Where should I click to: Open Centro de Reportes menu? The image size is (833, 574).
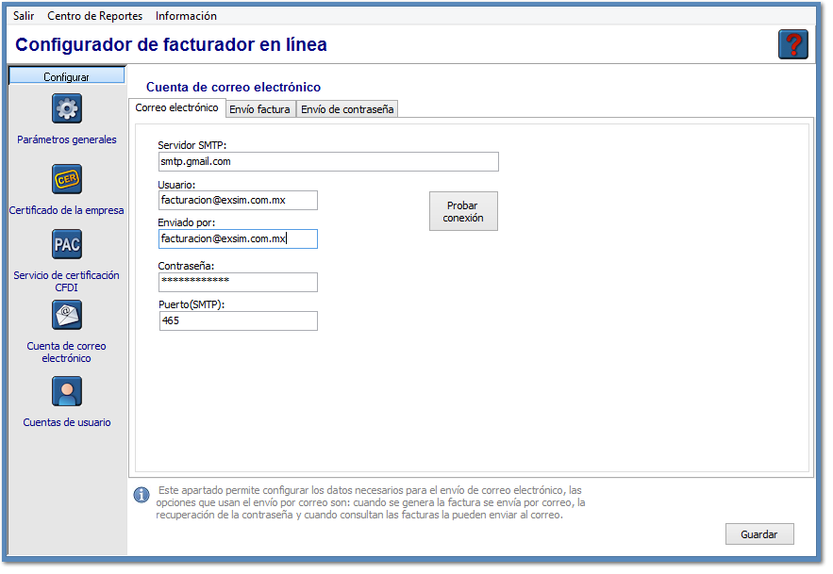(x=95, y=16)
